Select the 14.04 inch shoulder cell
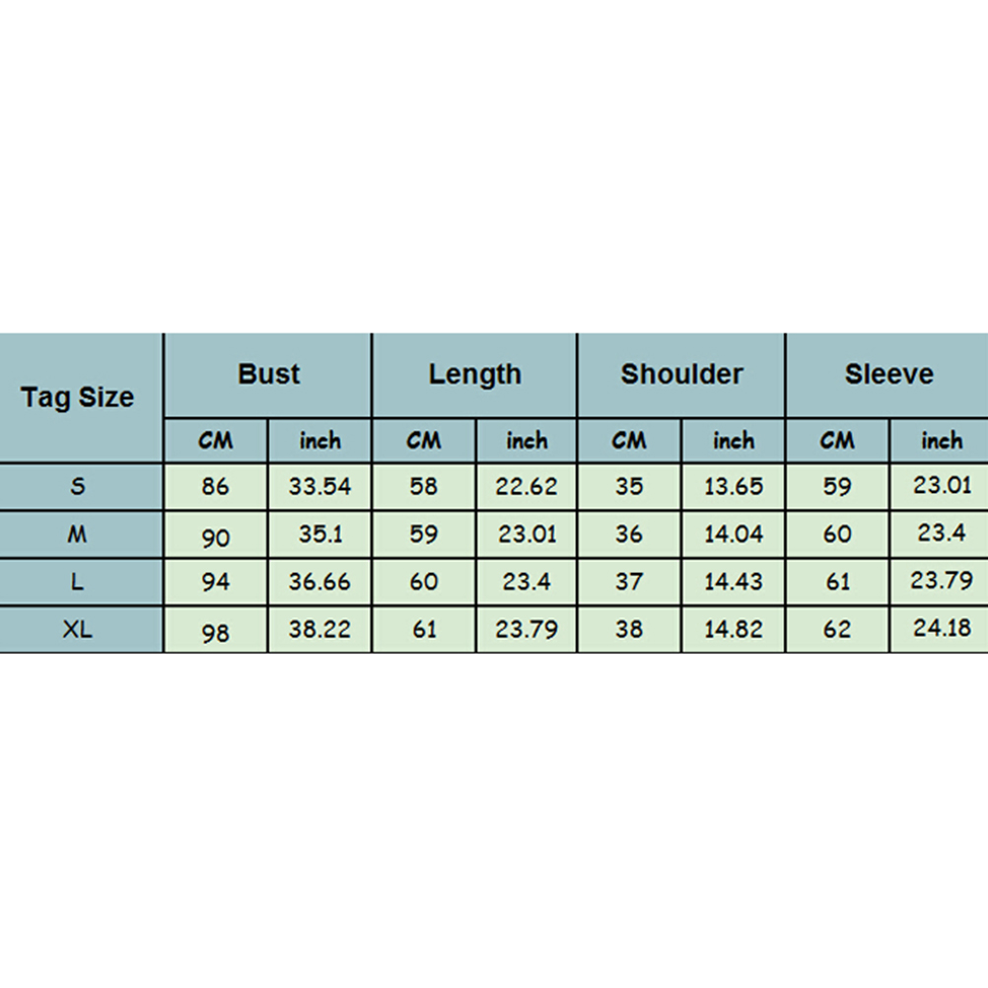Image resolution: width=988 pixels, height=988 pixels. tap(733, 534)
